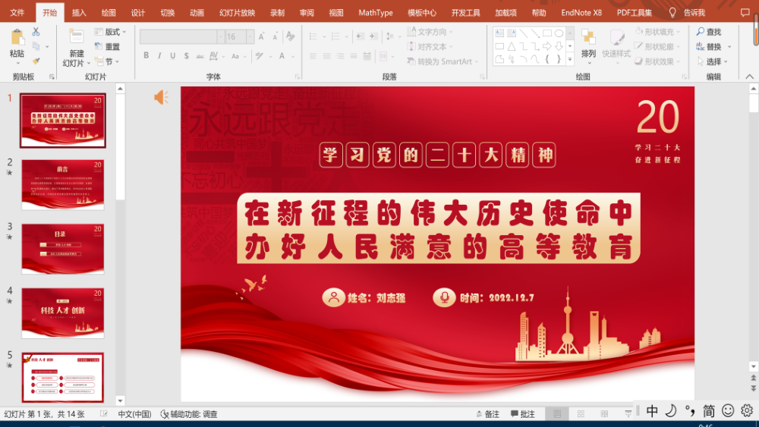
Task: Open the Select (选择) dropdown
Action: click(x=713, y=61)
